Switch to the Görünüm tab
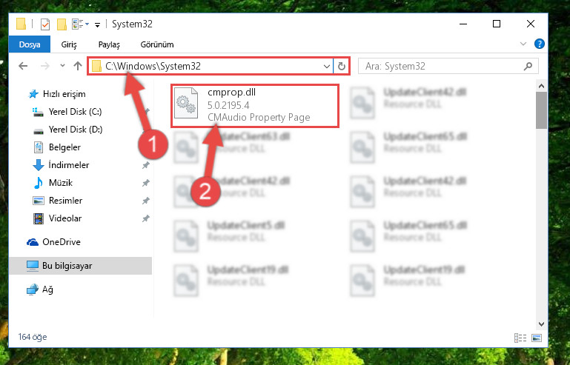Image resolution: width=570 pixels, height=365 pixels. pyautogui.click(x=157, y=44)
